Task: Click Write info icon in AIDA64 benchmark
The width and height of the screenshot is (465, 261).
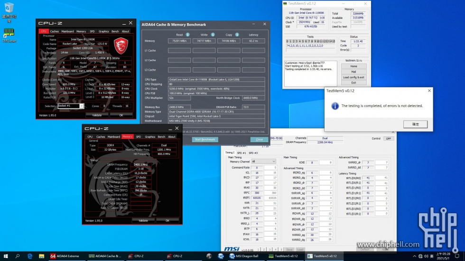Action: pos(213,35)
